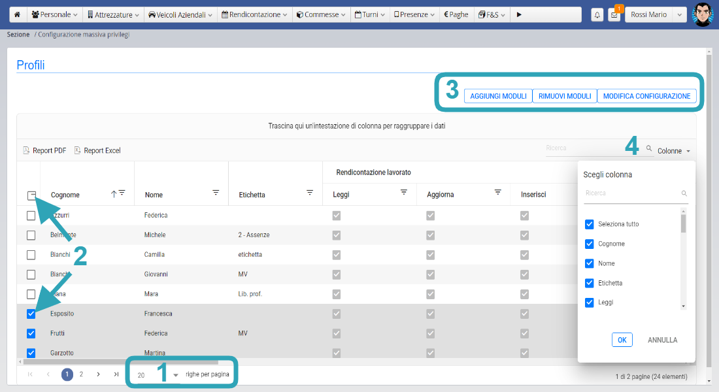
Task: Uncheck the Esposito Francesca row checkbox
Action: 31,314
